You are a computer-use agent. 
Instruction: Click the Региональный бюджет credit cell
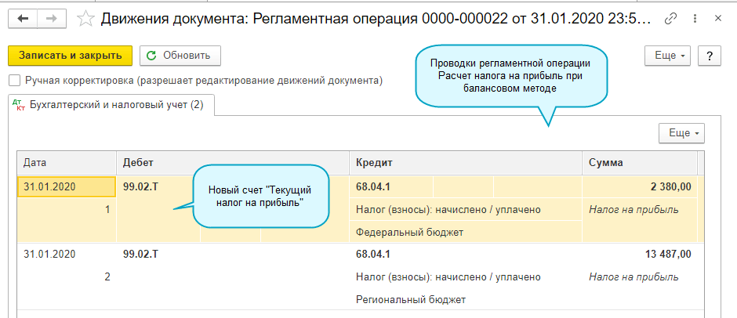[x=410, y=300]
